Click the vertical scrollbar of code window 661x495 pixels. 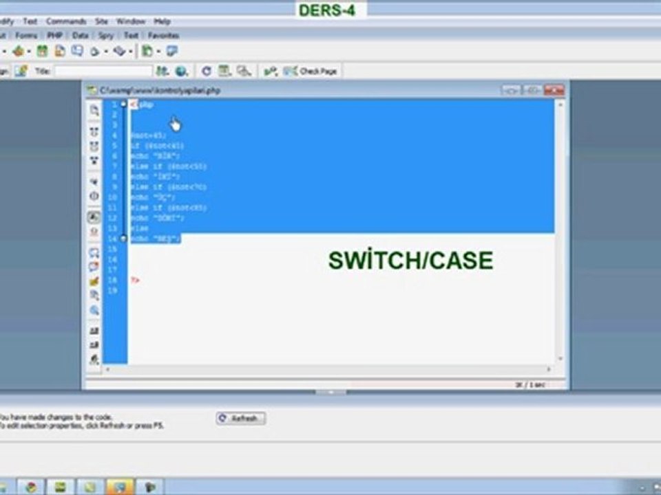(560, 232)
